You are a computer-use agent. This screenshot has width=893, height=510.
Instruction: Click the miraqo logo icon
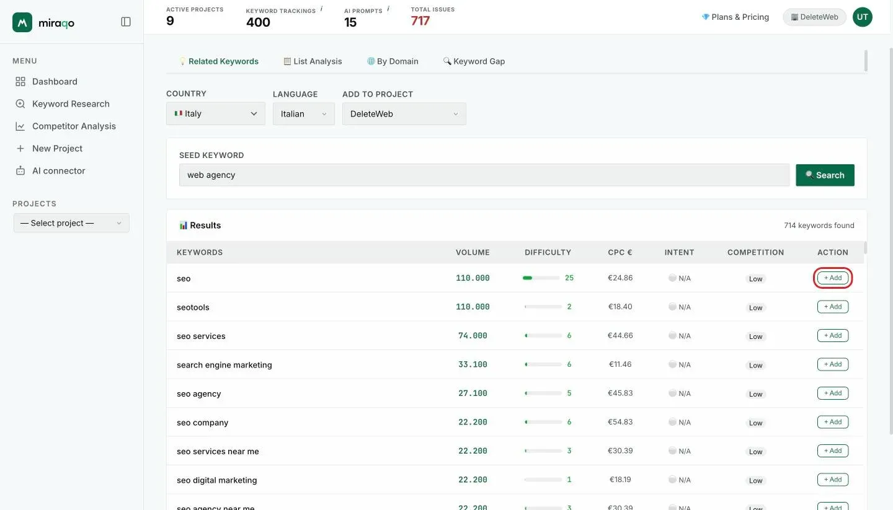pyautogui.click(x=22, y=22)
